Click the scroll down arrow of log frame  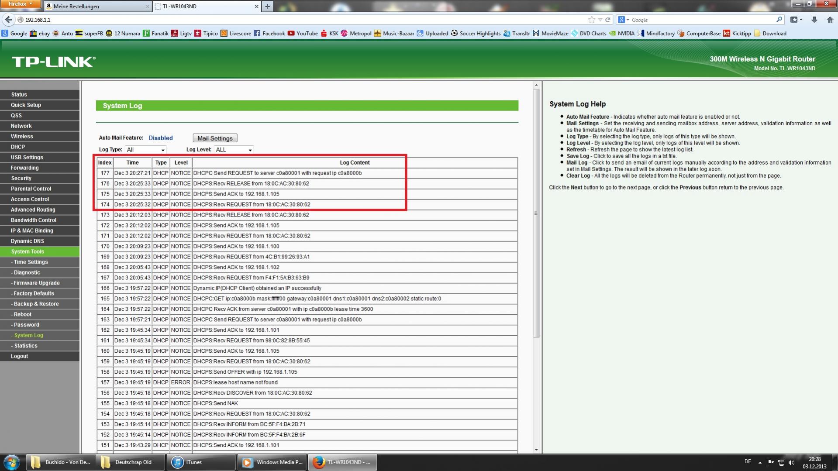tap(536, 450)
